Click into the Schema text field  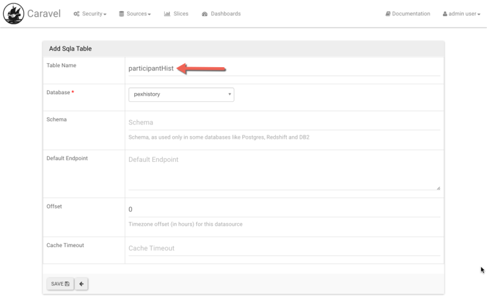tap(284, 122)
